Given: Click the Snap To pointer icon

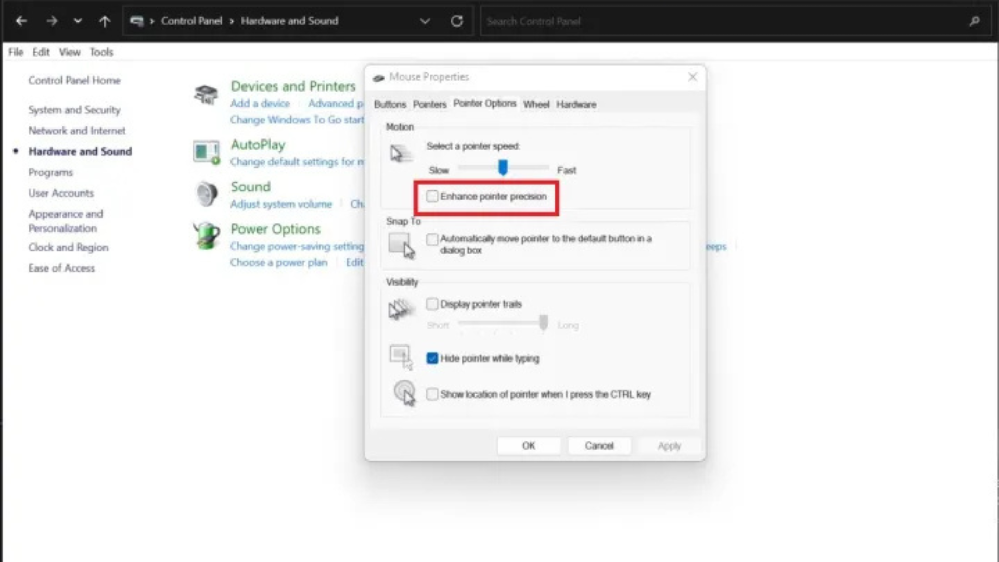Looking at the screenshot, I should (401, 246).
